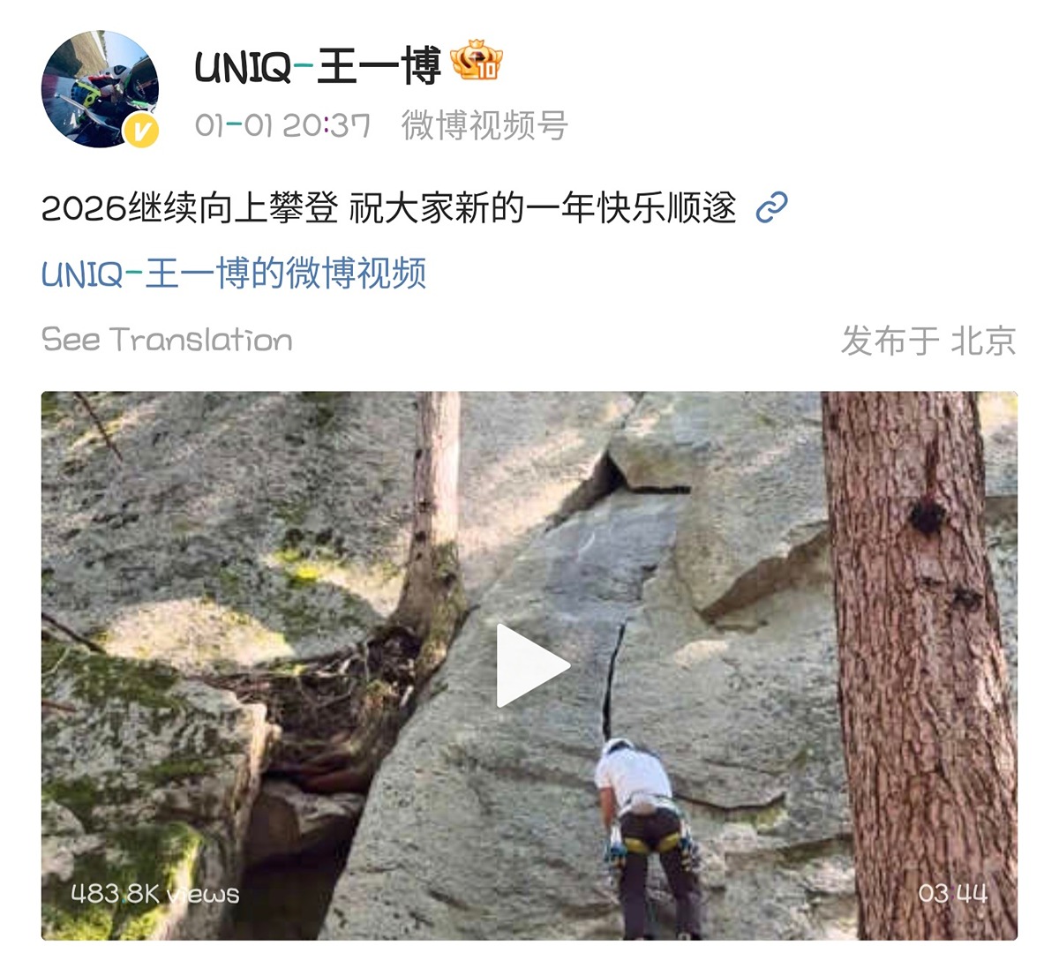Tap the 483.8K views counter on the video

(155, 894)
